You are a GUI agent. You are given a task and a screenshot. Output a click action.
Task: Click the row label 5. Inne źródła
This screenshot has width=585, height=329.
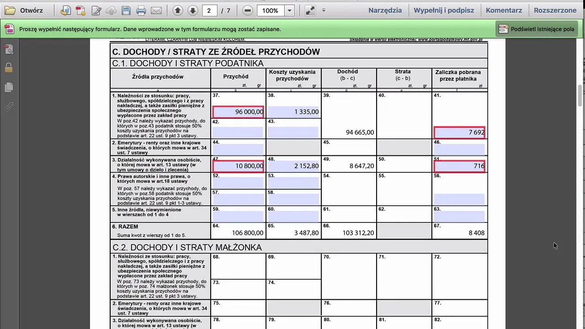[x=147, y=212]
